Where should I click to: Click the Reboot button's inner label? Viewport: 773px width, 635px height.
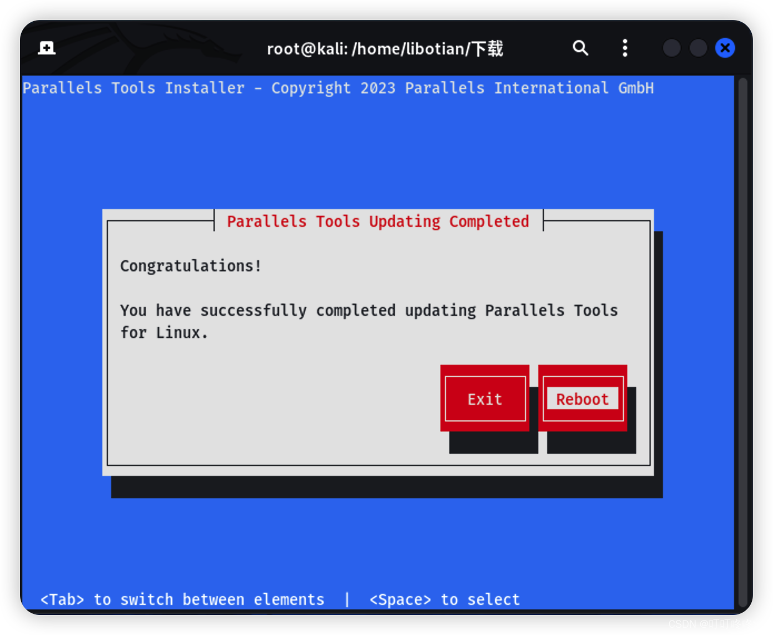tap(582, 399)
